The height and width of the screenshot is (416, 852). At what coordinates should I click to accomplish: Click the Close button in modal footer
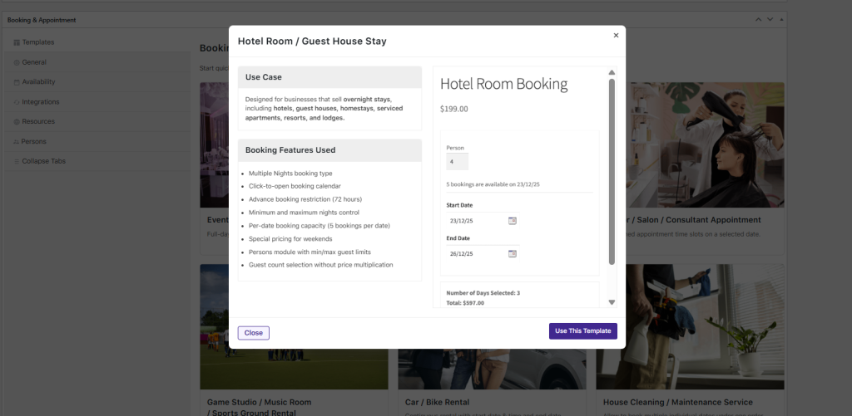click(253, 333)
